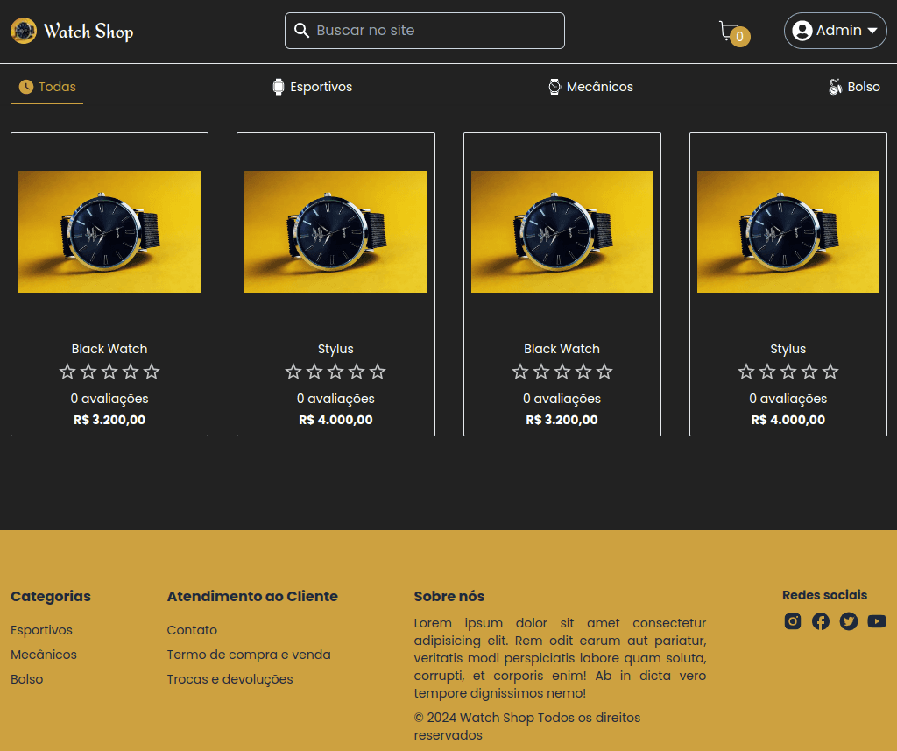Switch to Mecânicos category tab
Screen dimensions: 897x751
coord(590,87)
